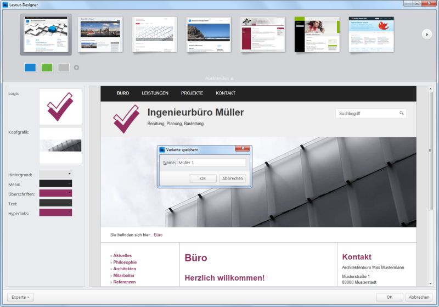Open the Aktuelles sidebar link
The height and width of the screenshot is (307, 439).
click(x=122, y=255)
